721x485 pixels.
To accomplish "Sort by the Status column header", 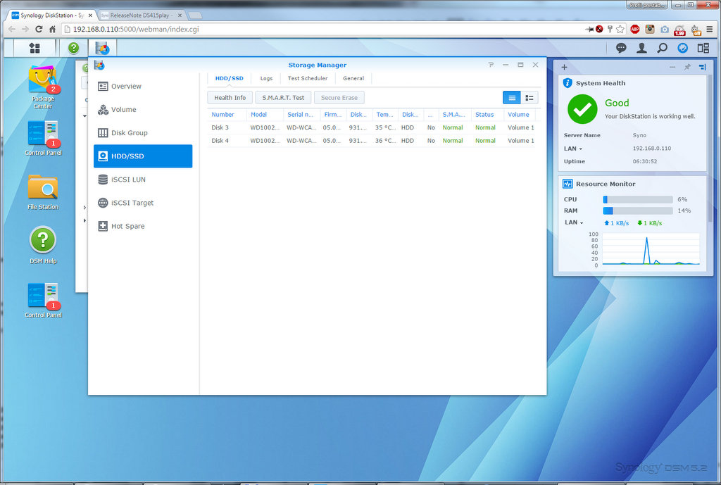I will point(487,115).
